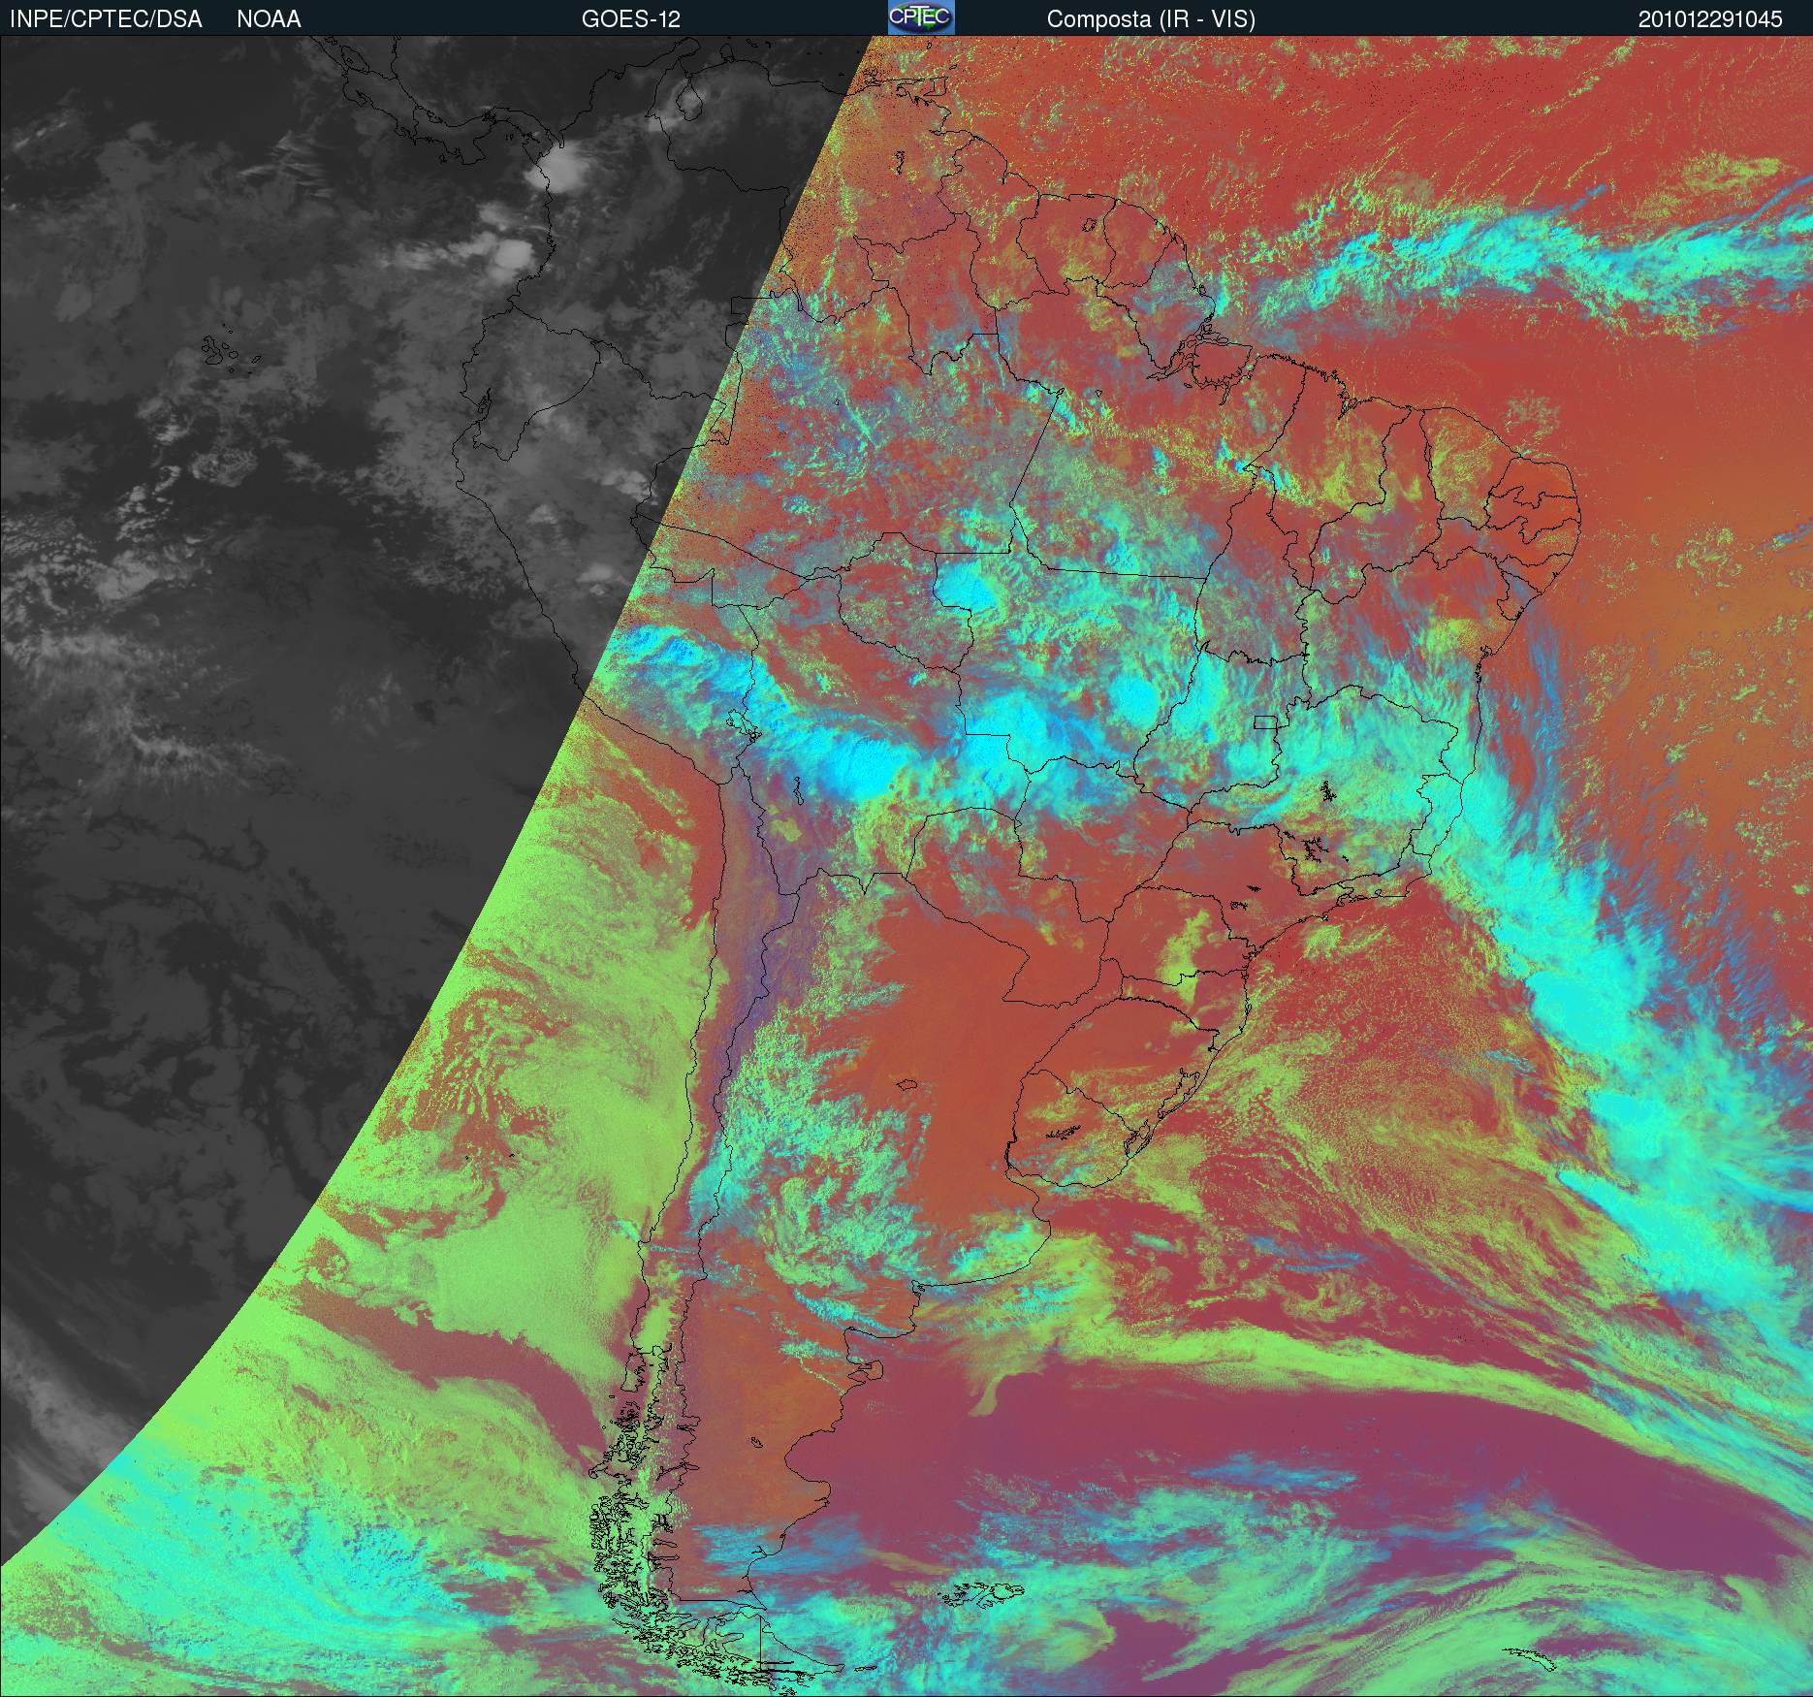Viewport: 1813px width, 1697px height.
Task: Click the Distrito Federal rectangle in Brazil
Action: pyautogui.click(x=1265, y=721)
